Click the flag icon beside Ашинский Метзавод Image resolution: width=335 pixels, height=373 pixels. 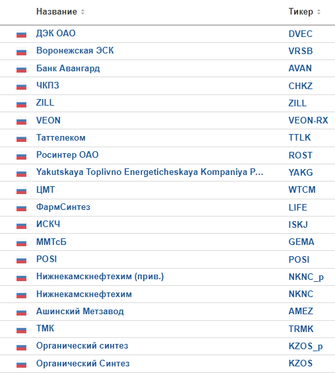21,312
